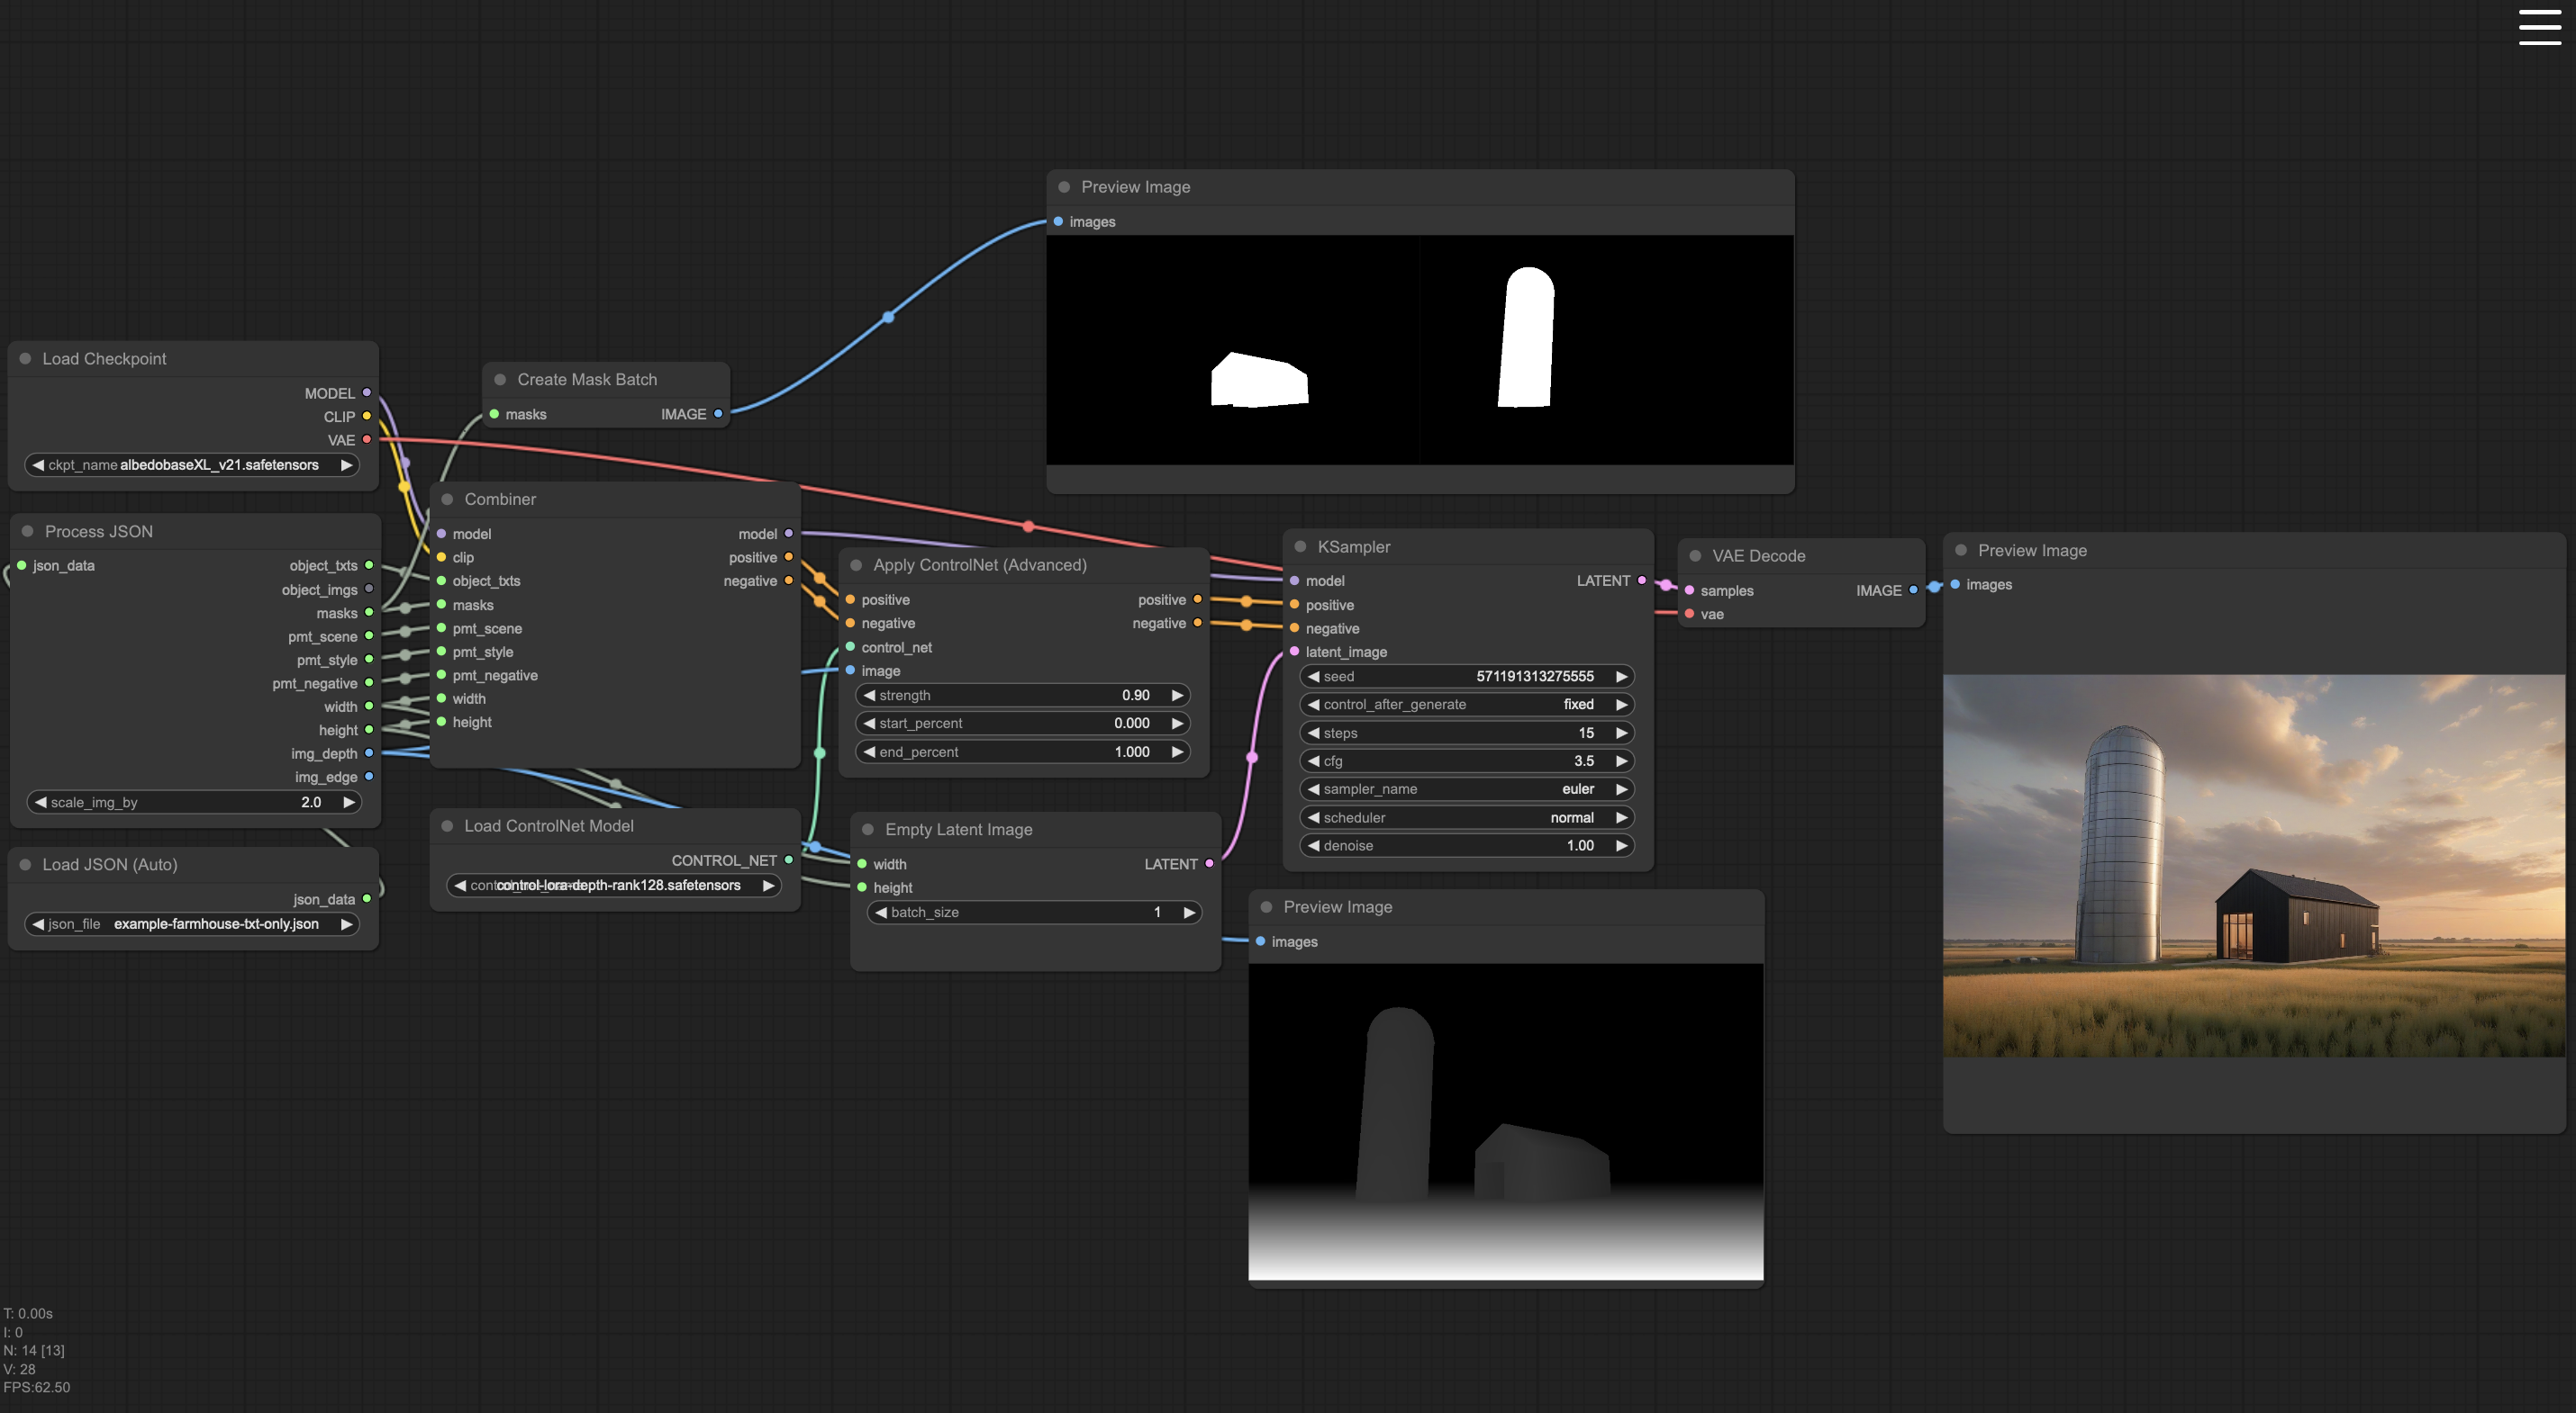Click the Empty Latent Image width input socket

(x=863, y=863)
